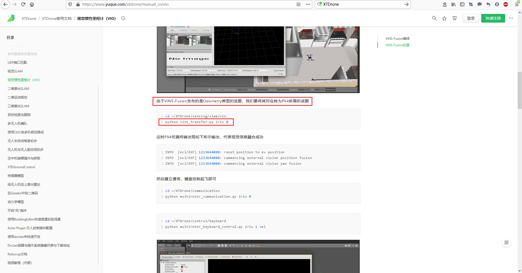Click the 登录 login button
The width and height of the screenshot is (522, 273).
pyautogui.click(x=471, y=18)
